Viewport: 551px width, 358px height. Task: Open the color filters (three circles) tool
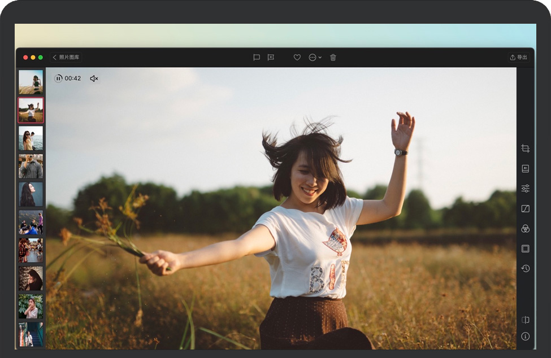tap(525, 229)
